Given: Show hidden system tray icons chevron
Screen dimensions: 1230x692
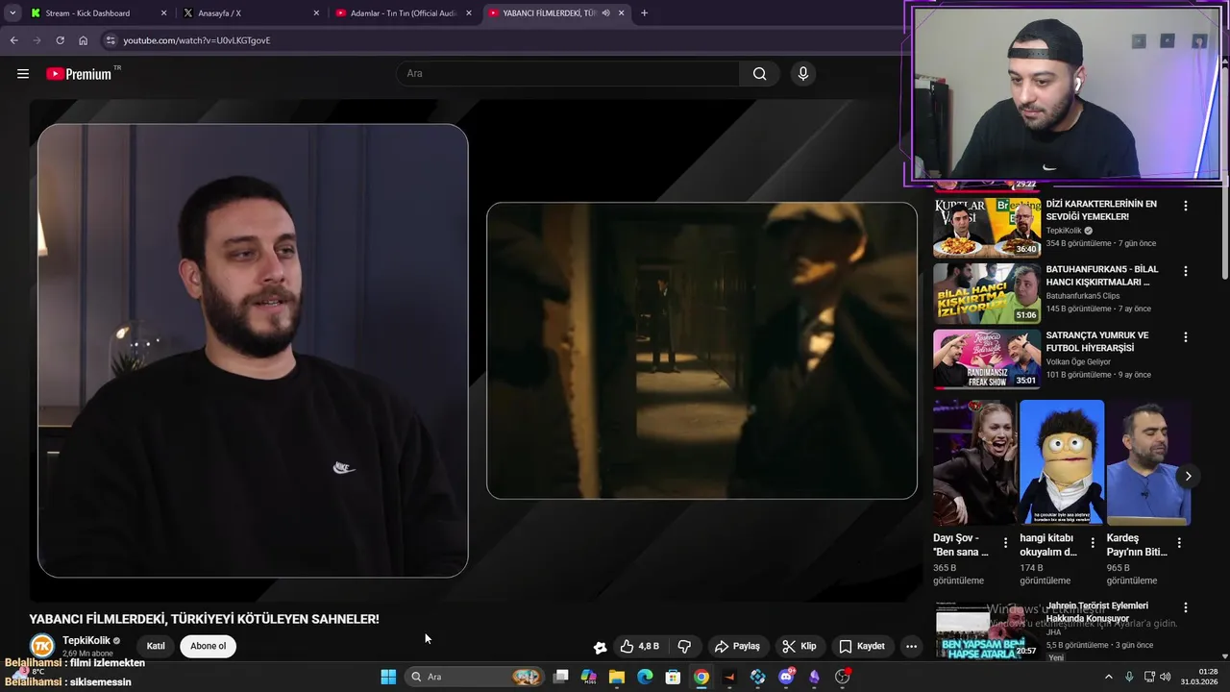Looking at the screenshot, I should tap(1108, 677).
